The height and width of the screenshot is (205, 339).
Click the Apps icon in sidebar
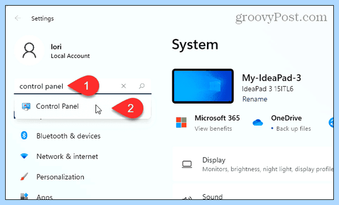coord(24,196)
